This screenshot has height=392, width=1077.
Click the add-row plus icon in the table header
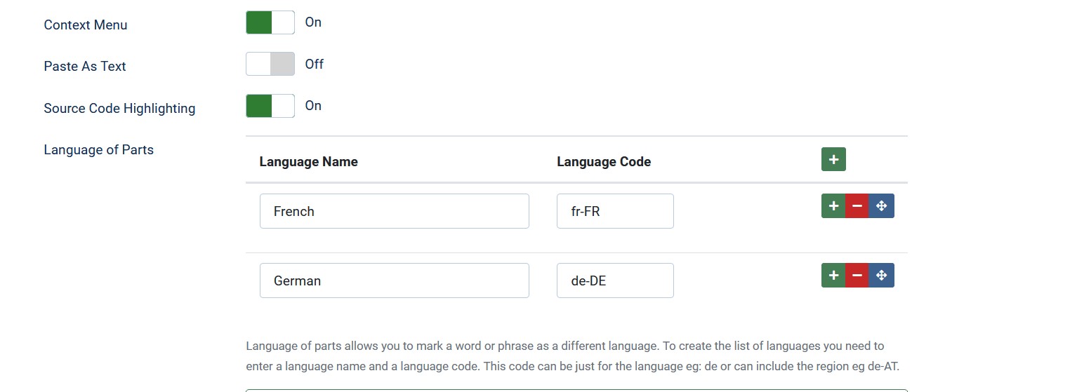pyautogui.click(x=833, y=159)
